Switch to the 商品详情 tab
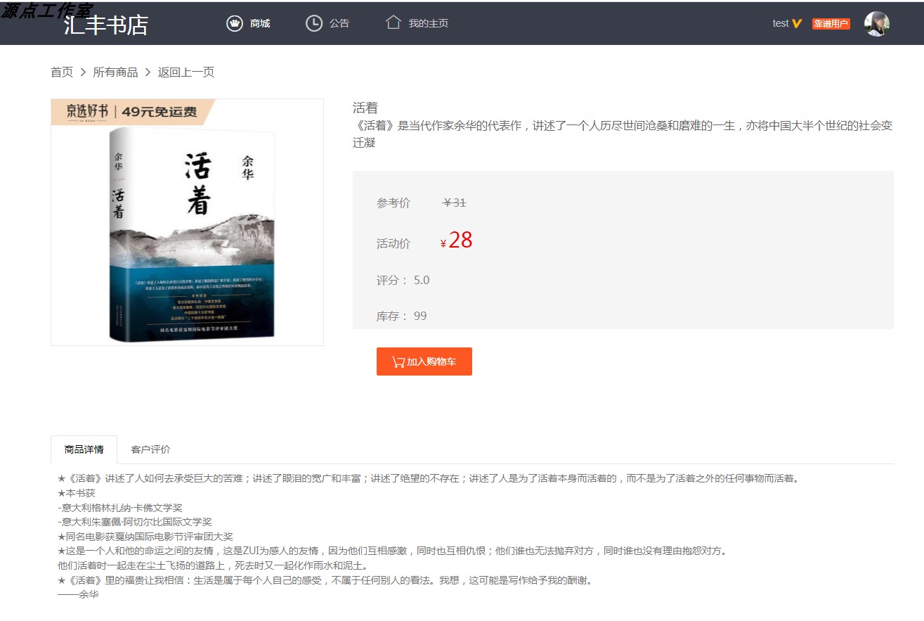924x621 pixels. (x=84, y=449)
